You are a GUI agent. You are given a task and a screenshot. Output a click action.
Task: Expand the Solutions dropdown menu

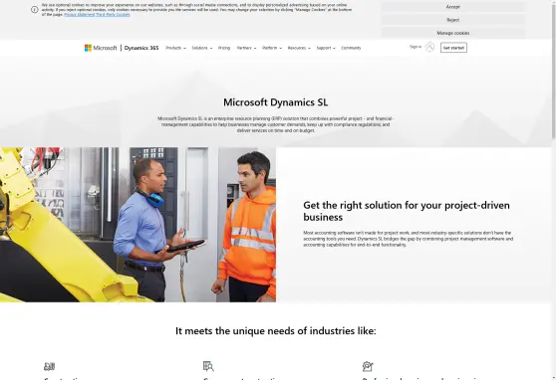(201, 48)
